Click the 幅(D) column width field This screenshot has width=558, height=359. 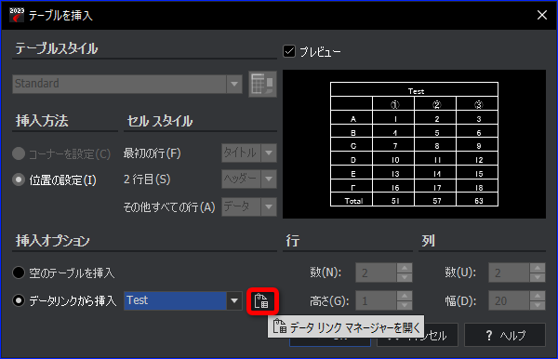[510, 301]
